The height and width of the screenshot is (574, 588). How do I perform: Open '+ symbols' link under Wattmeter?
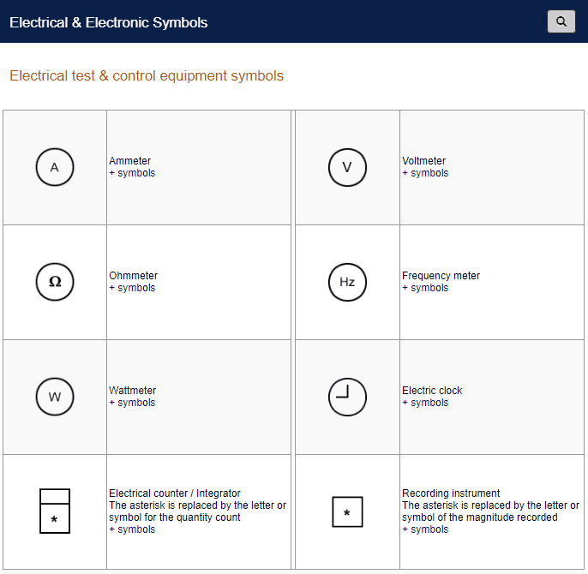(132, 403)
